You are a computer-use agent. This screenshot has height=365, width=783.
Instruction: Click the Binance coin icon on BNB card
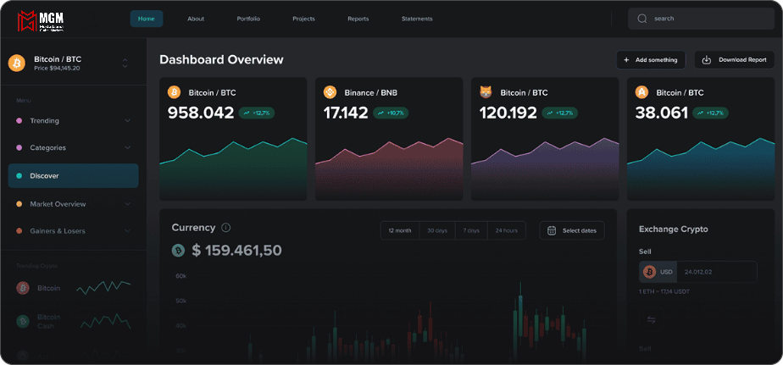click(x=330, y=92)
